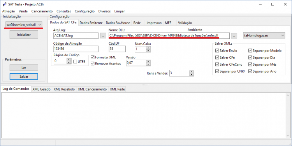
Task: Click the Página de Código value field
Action: point(60,61)
